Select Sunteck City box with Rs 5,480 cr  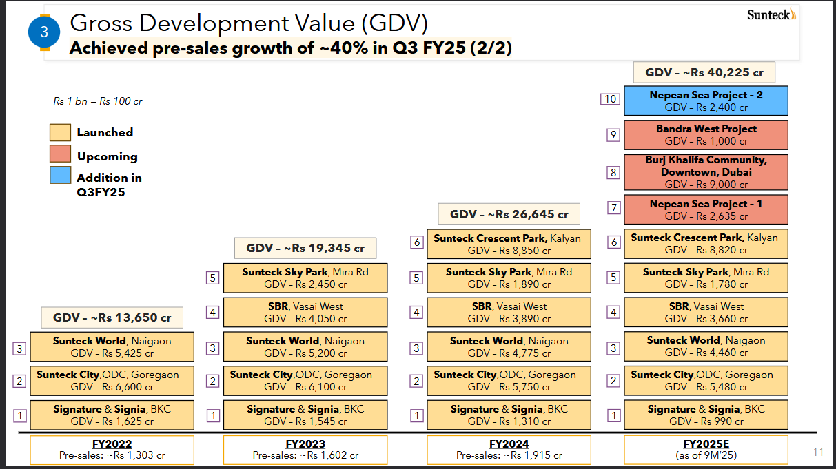coord(706,381)
